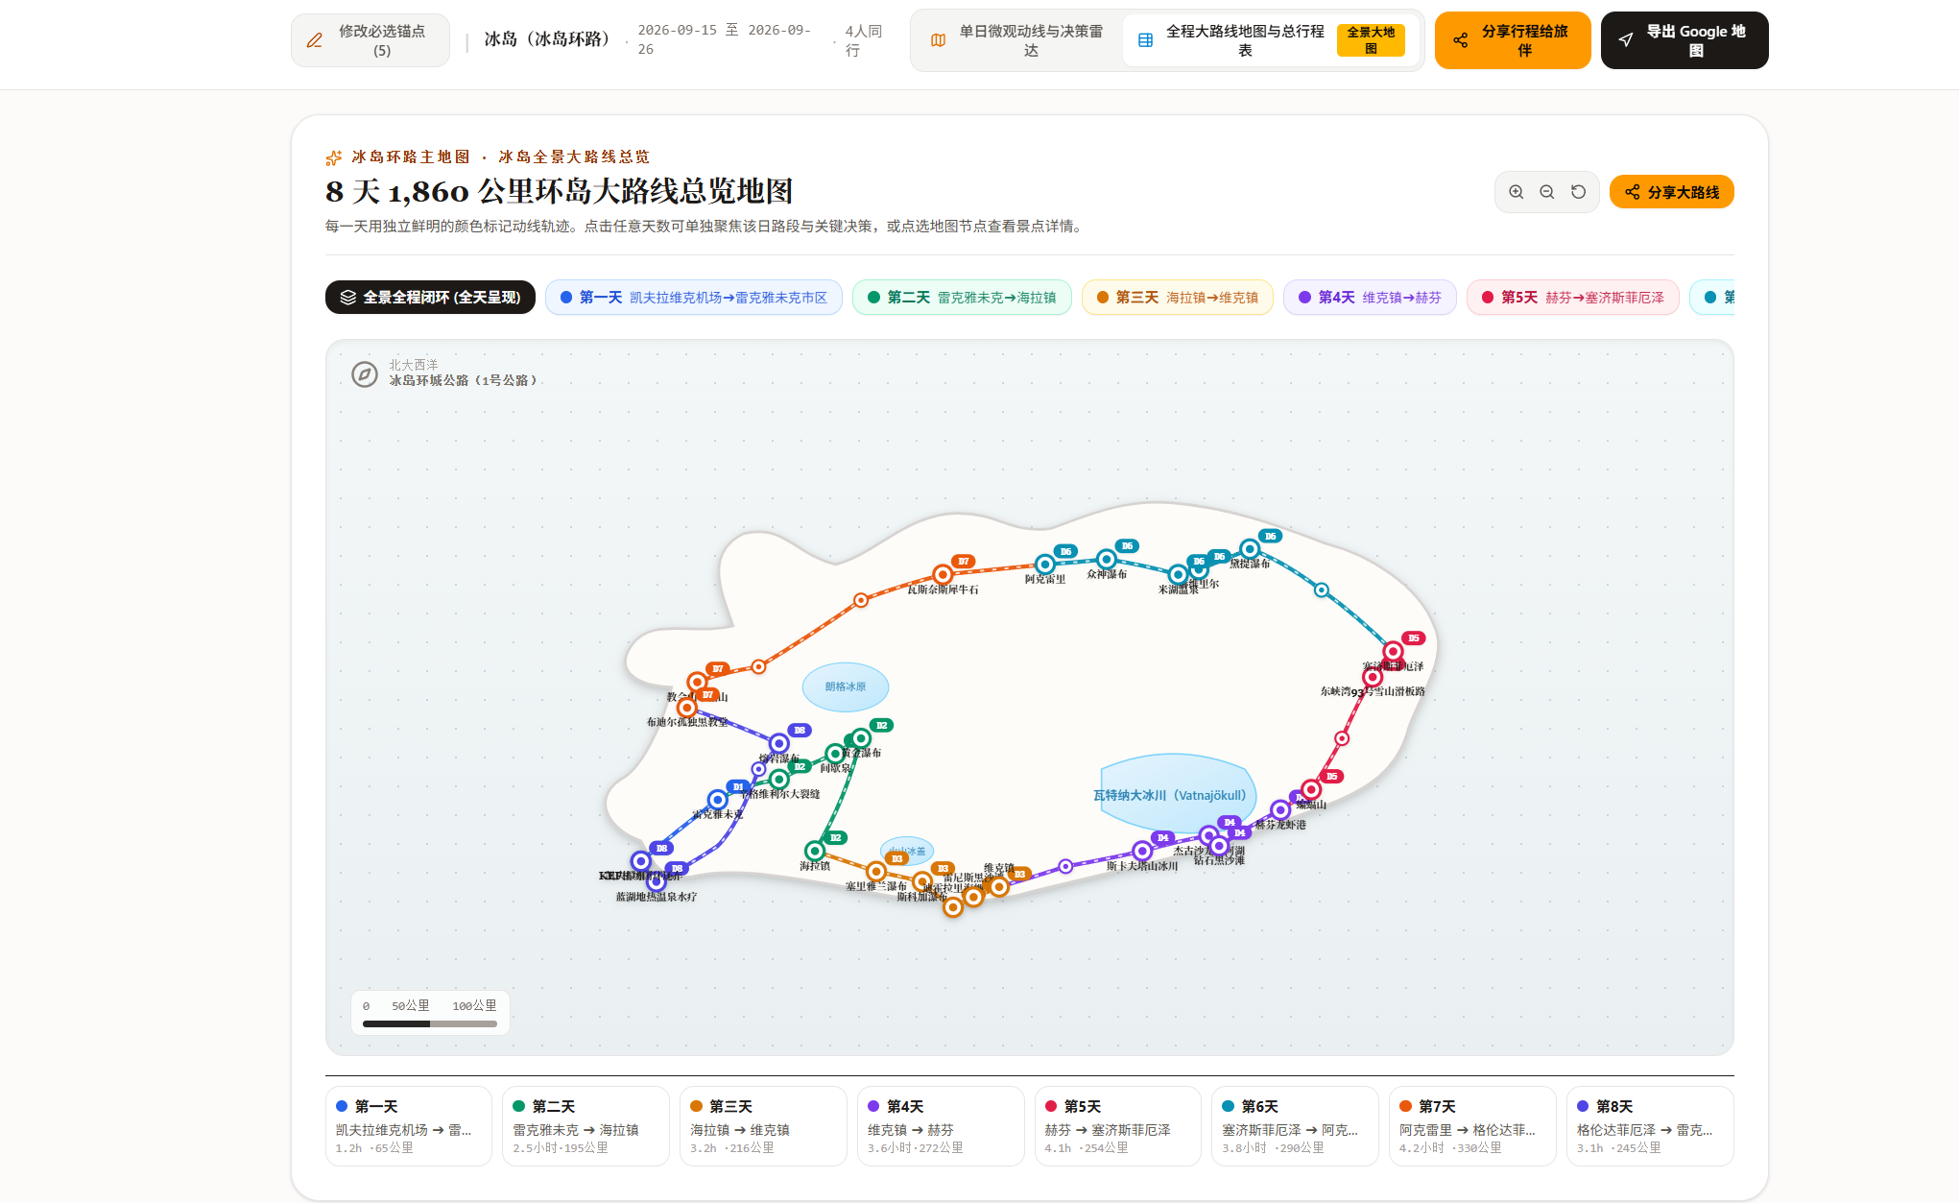This screenshot has width=1959, height=1203.
Task: Zoom out on the route map
Action: point(1547,192)
